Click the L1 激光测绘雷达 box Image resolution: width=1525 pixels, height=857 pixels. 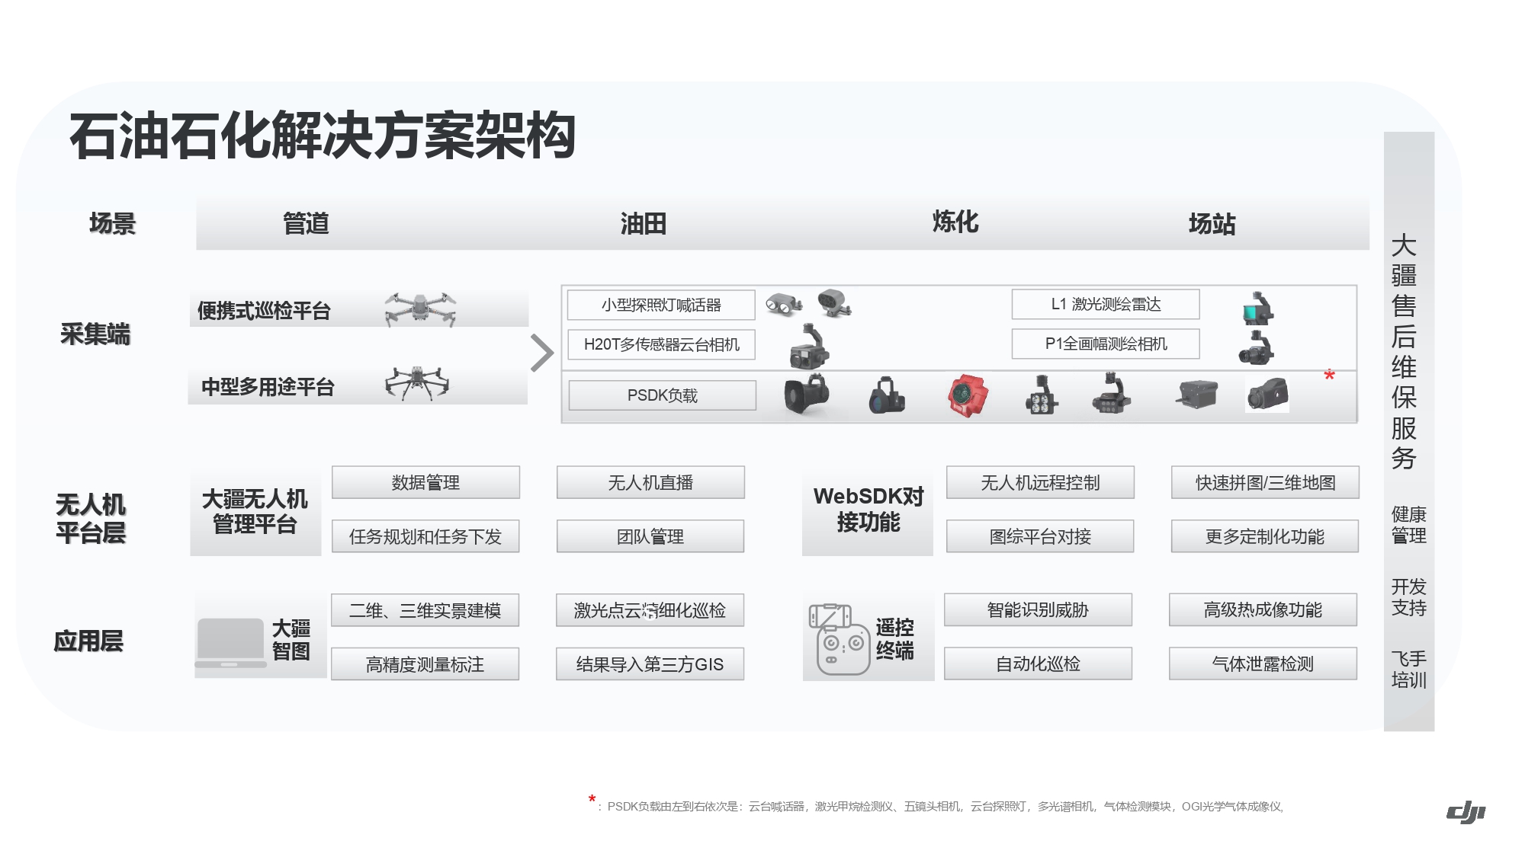coord(1106,304)
